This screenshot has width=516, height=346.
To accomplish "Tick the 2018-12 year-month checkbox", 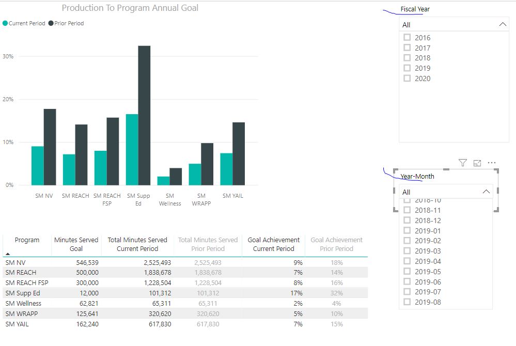I will pos(407,220).
